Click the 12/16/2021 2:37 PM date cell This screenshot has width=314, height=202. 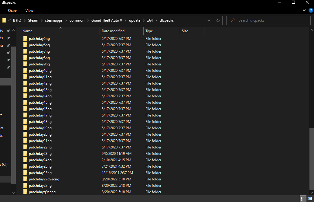(x=117, y=173)
